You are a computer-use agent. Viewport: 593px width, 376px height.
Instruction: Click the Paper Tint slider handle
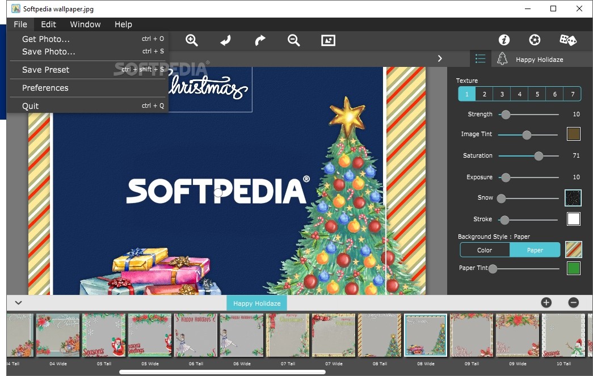click(493, 269)
